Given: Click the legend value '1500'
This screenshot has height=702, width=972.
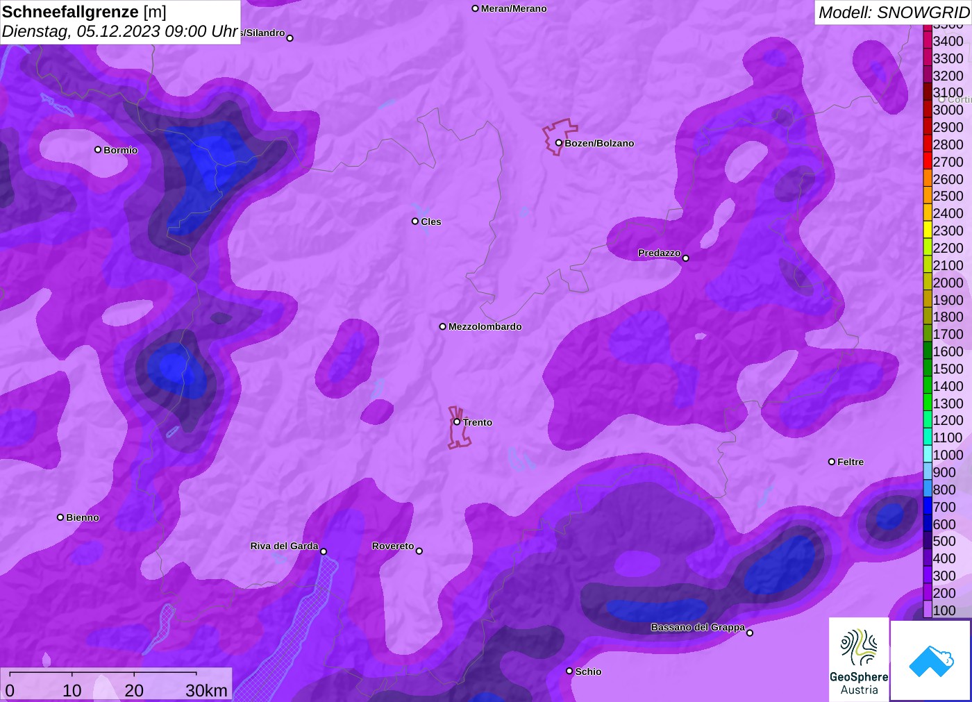Looking at the screenshot, I should tap(948, 369).
